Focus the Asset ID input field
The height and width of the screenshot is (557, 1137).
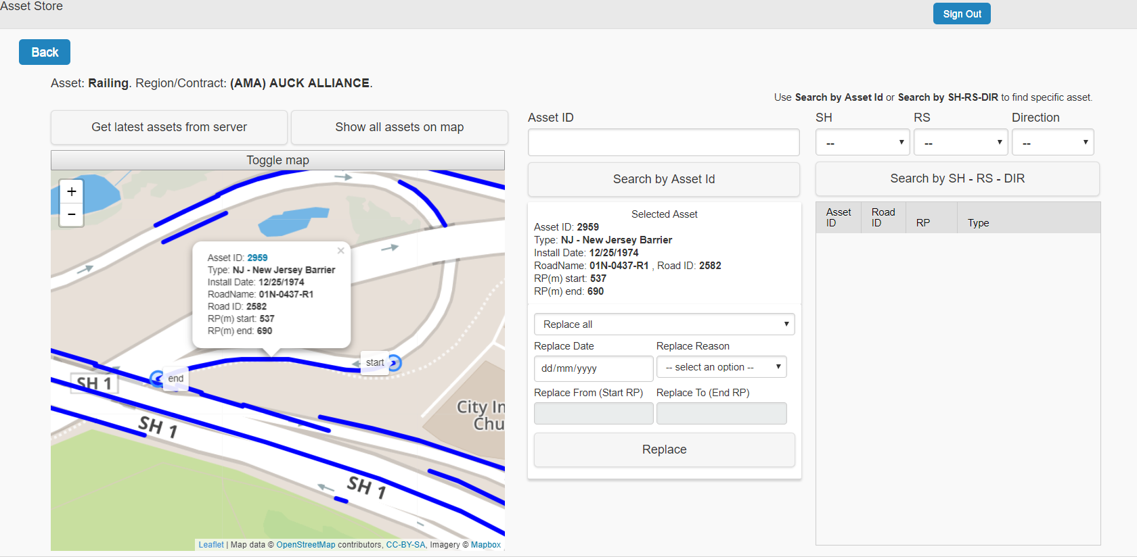(663, 143)
